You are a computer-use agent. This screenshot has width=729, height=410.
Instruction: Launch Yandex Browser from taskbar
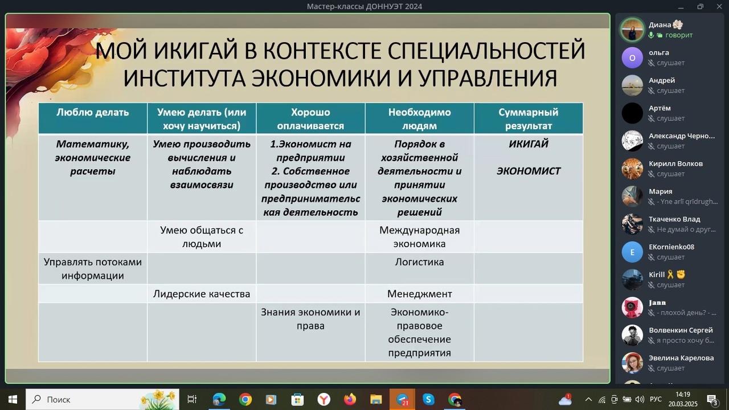[323, 399]
